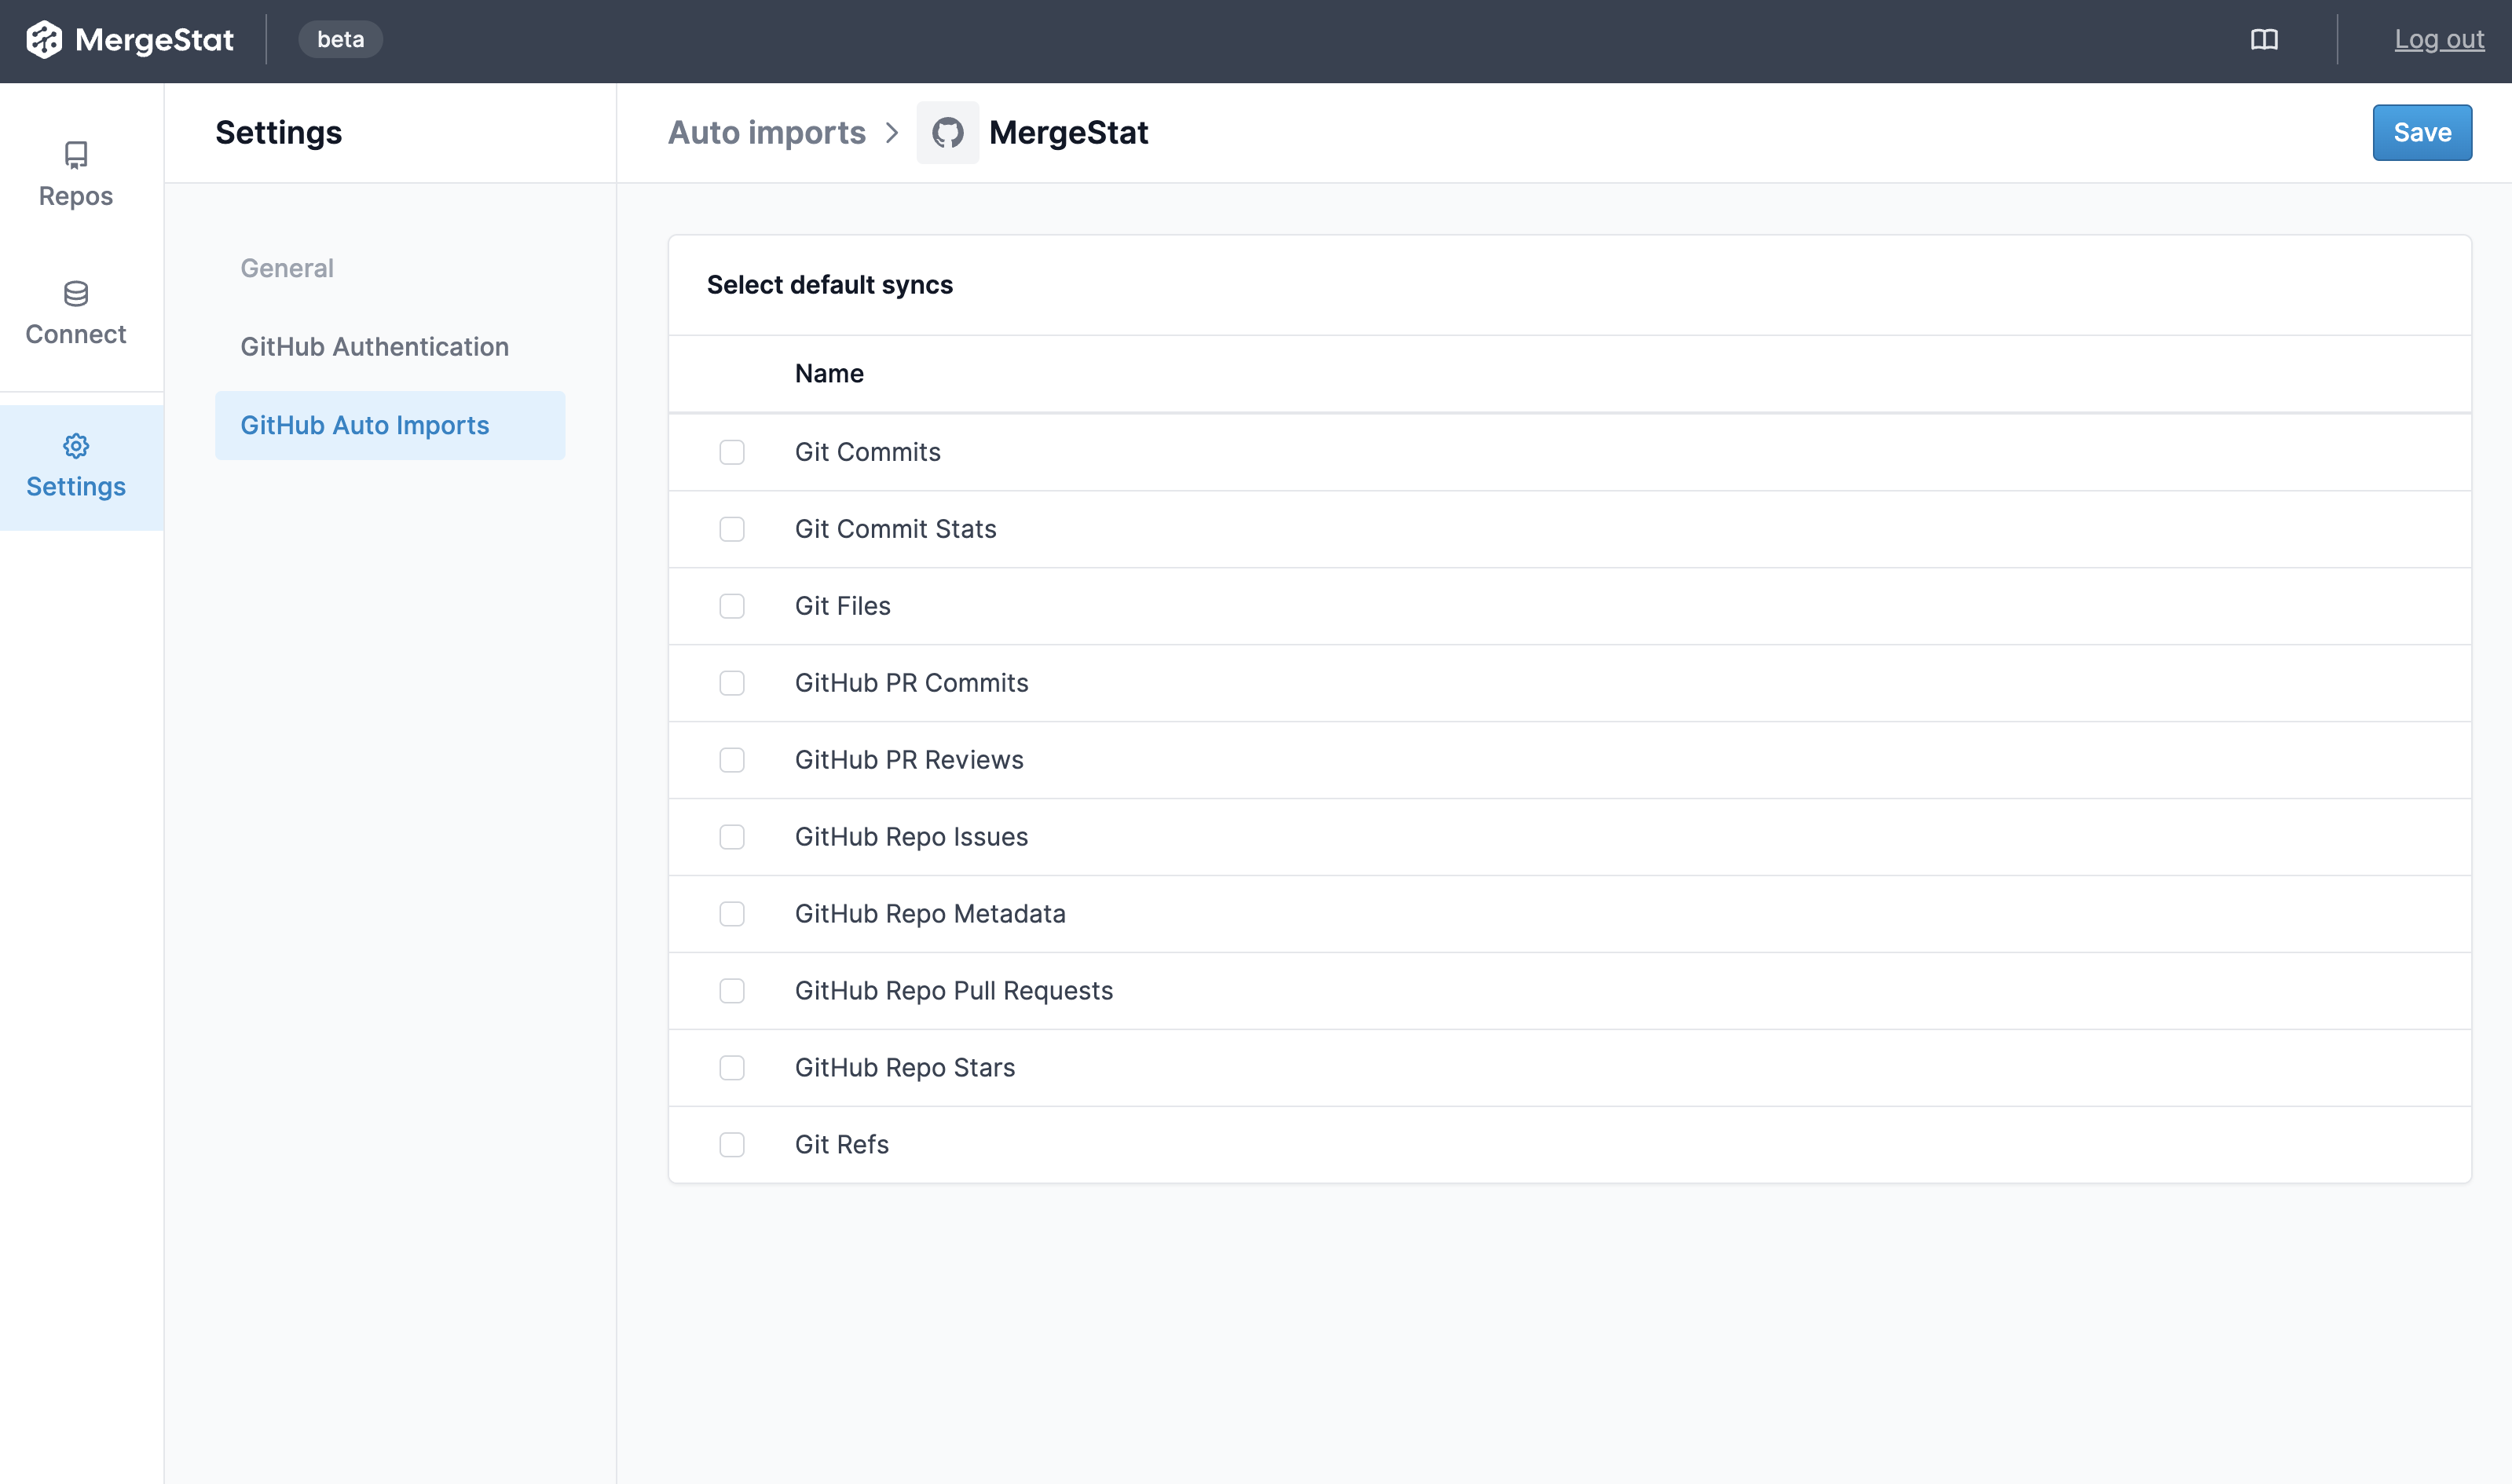This screenshot has height=1484, width=2512.
Task: Enable GitHub PR Reviews sync
Action: (x=731, y=761)
